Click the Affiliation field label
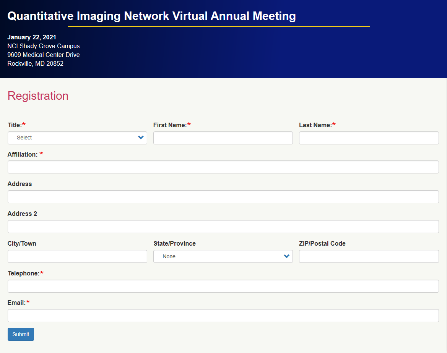 click(x=23, y=154)
